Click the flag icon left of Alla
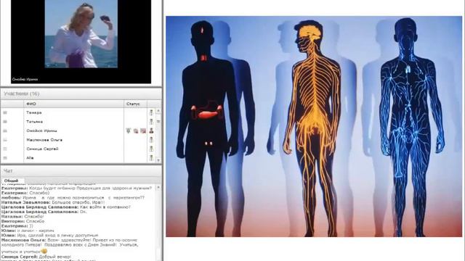465x261 pixels. (x=5, y=158)
